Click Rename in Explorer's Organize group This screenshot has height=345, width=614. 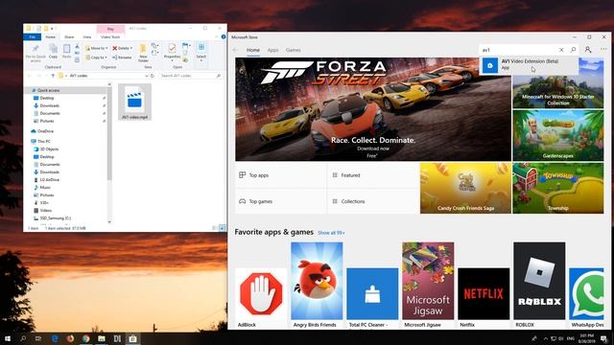click(x=122, y=57)
